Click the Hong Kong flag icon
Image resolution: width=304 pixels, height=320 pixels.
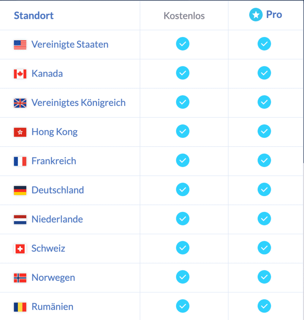(x=20, y=132)
